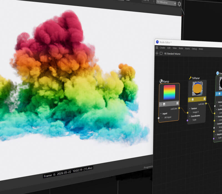
Task: Collapse the Emission group in Standard Volume
Action: 216,124
